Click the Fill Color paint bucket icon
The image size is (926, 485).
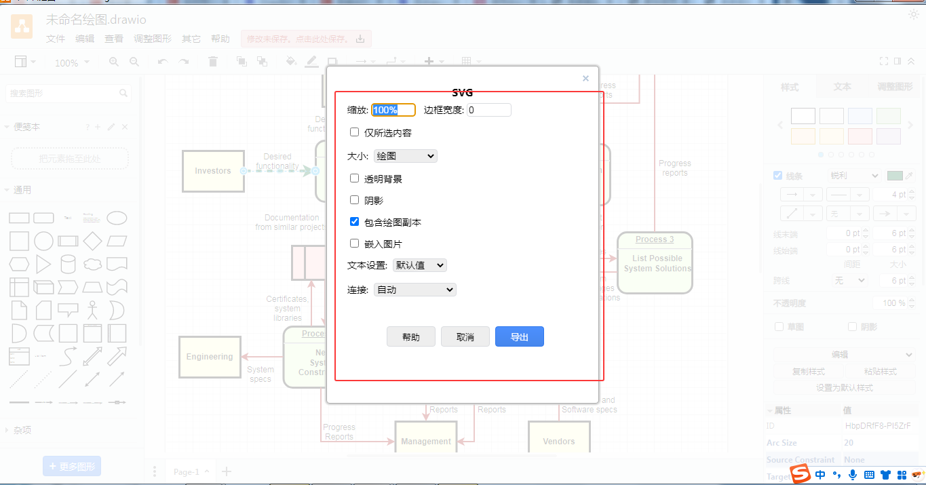[x=290, y=62]
